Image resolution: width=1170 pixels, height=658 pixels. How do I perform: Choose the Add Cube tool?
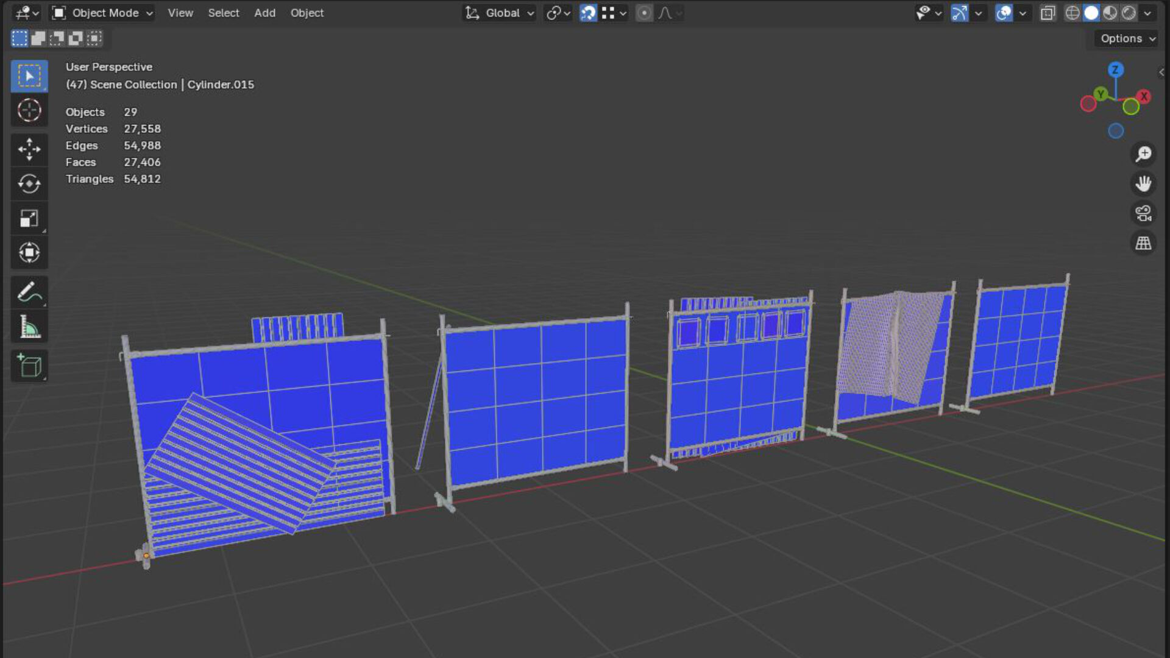29,366
